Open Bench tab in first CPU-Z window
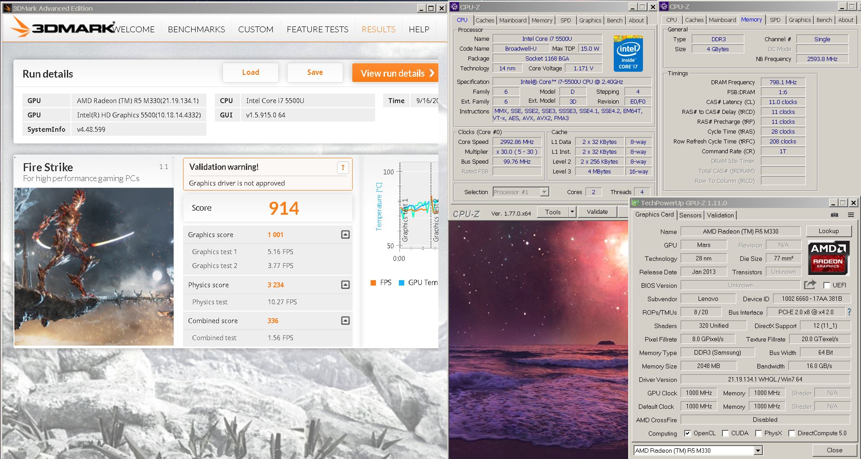The image size is (861, 459). (x=615, y=20)
